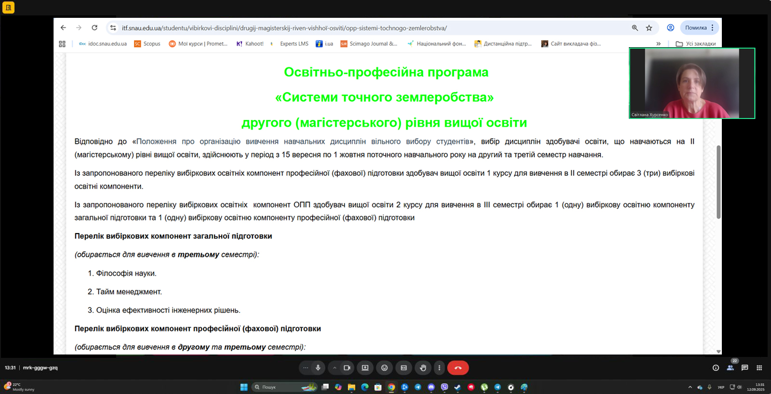Open Copilot from the taskbar
Image resolution: width=771 pixels, height=394 pixels.
point(338,387)
